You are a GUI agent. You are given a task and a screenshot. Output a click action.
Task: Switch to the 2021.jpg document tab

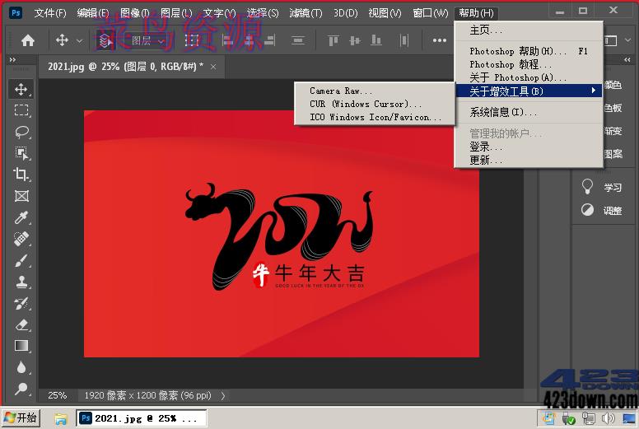125,67
